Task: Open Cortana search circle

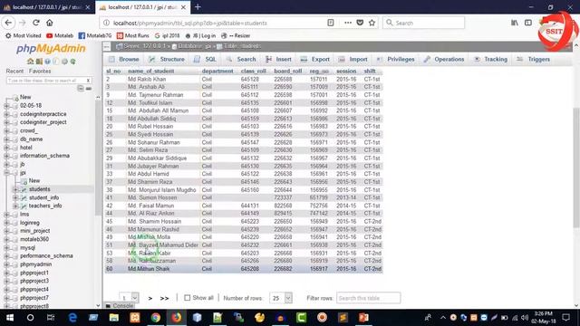Action: (30, 318)
